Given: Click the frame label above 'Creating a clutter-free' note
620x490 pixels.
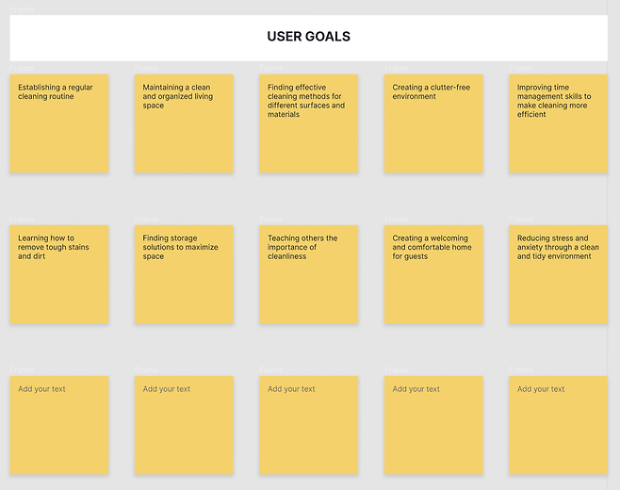Looking at the screenshot, I should (x=396, y=69).
